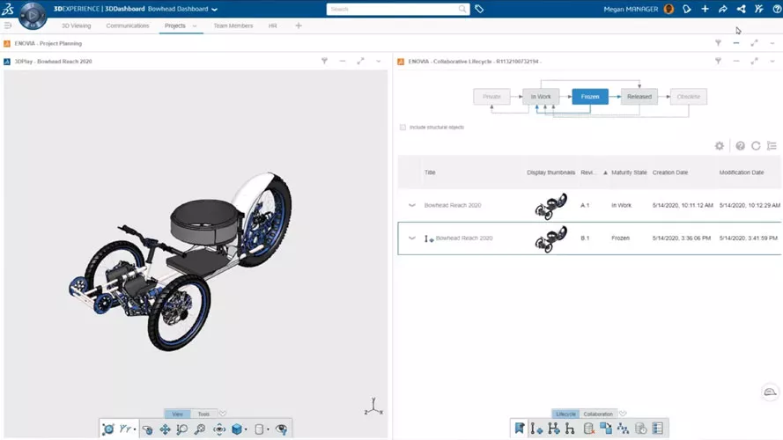
Task: Click the New Branch icon with diamond
Action: click(x=553, y=428)
